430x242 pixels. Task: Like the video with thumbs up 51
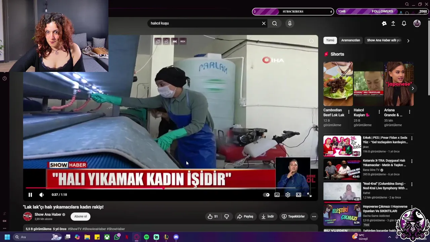pos(213,216)
